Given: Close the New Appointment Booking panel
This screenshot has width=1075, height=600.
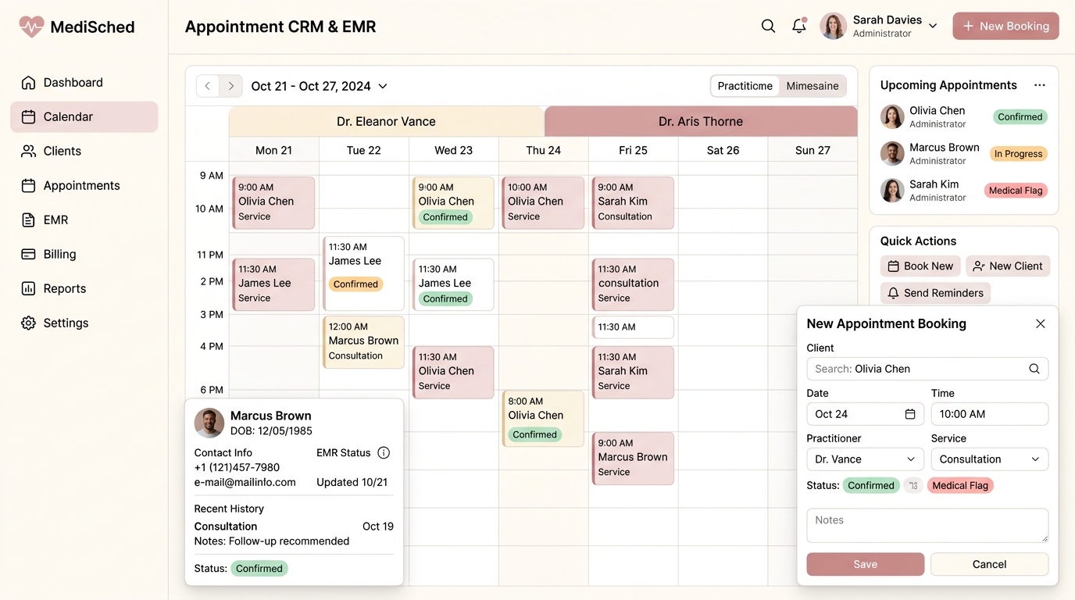Looking at the screenshot, I should [1041, 324].
